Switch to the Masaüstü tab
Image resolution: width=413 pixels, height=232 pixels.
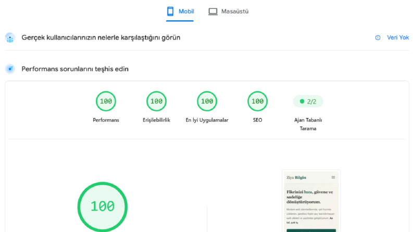click(x=228, y=11)
